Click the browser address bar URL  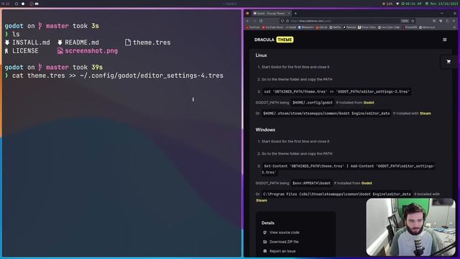pyautogui.click(x=310, y=21)
